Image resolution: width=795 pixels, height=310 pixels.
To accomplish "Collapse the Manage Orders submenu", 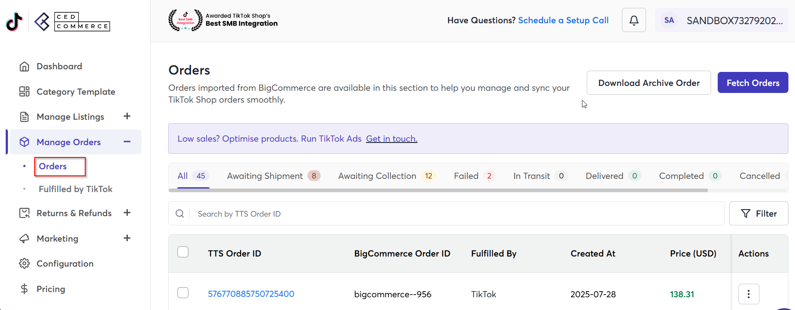I will tap(127, 142).
